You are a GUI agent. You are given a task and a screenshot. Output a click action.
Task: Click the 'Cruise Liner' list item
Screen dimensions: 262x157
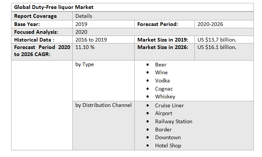pyautogui.click(x=169, y=105)
